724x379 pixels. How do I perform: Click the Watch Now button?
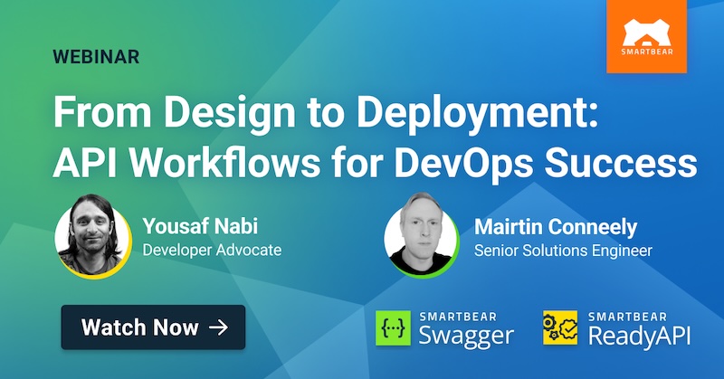pyautogui.click(x=153, y=327)
